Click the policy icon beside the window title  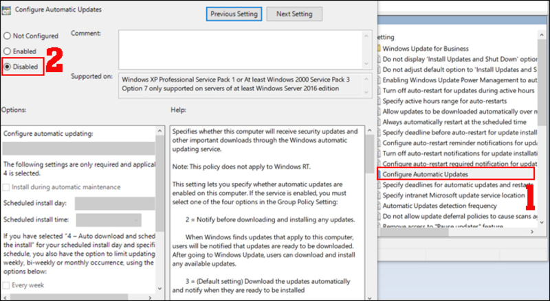click(x=6, y=10)
